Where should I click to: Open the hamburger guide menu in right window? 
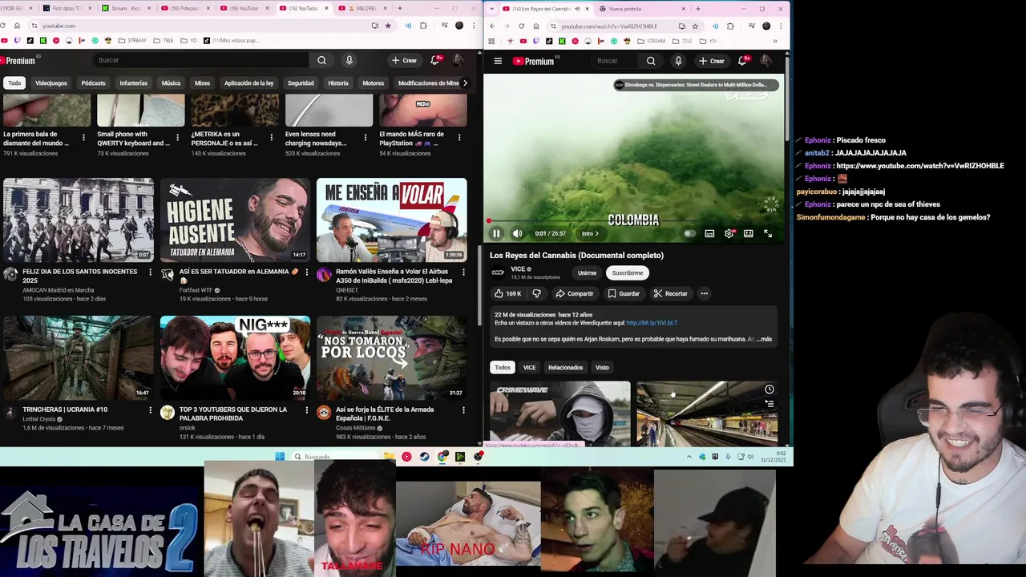[x=498, y=61]
